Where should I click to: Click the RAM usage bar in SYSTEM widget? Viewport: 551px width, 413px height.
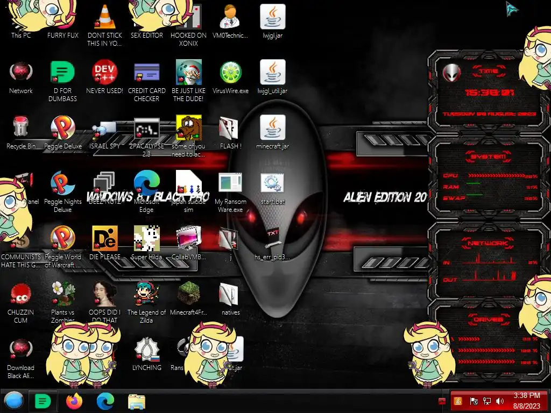click(x=474, y=184)
